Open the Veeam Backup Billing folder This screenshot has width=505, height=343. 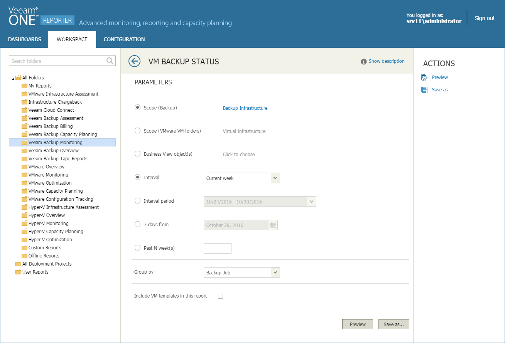pyautogui.click(x=51, y=126)
